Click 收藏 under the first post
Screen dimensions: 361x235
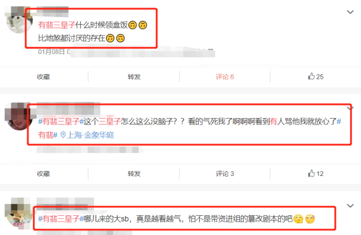pos(43,76)
